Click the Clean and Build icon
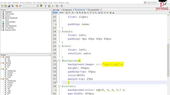This screenshot has width=170, height=95. pos(49,6)
